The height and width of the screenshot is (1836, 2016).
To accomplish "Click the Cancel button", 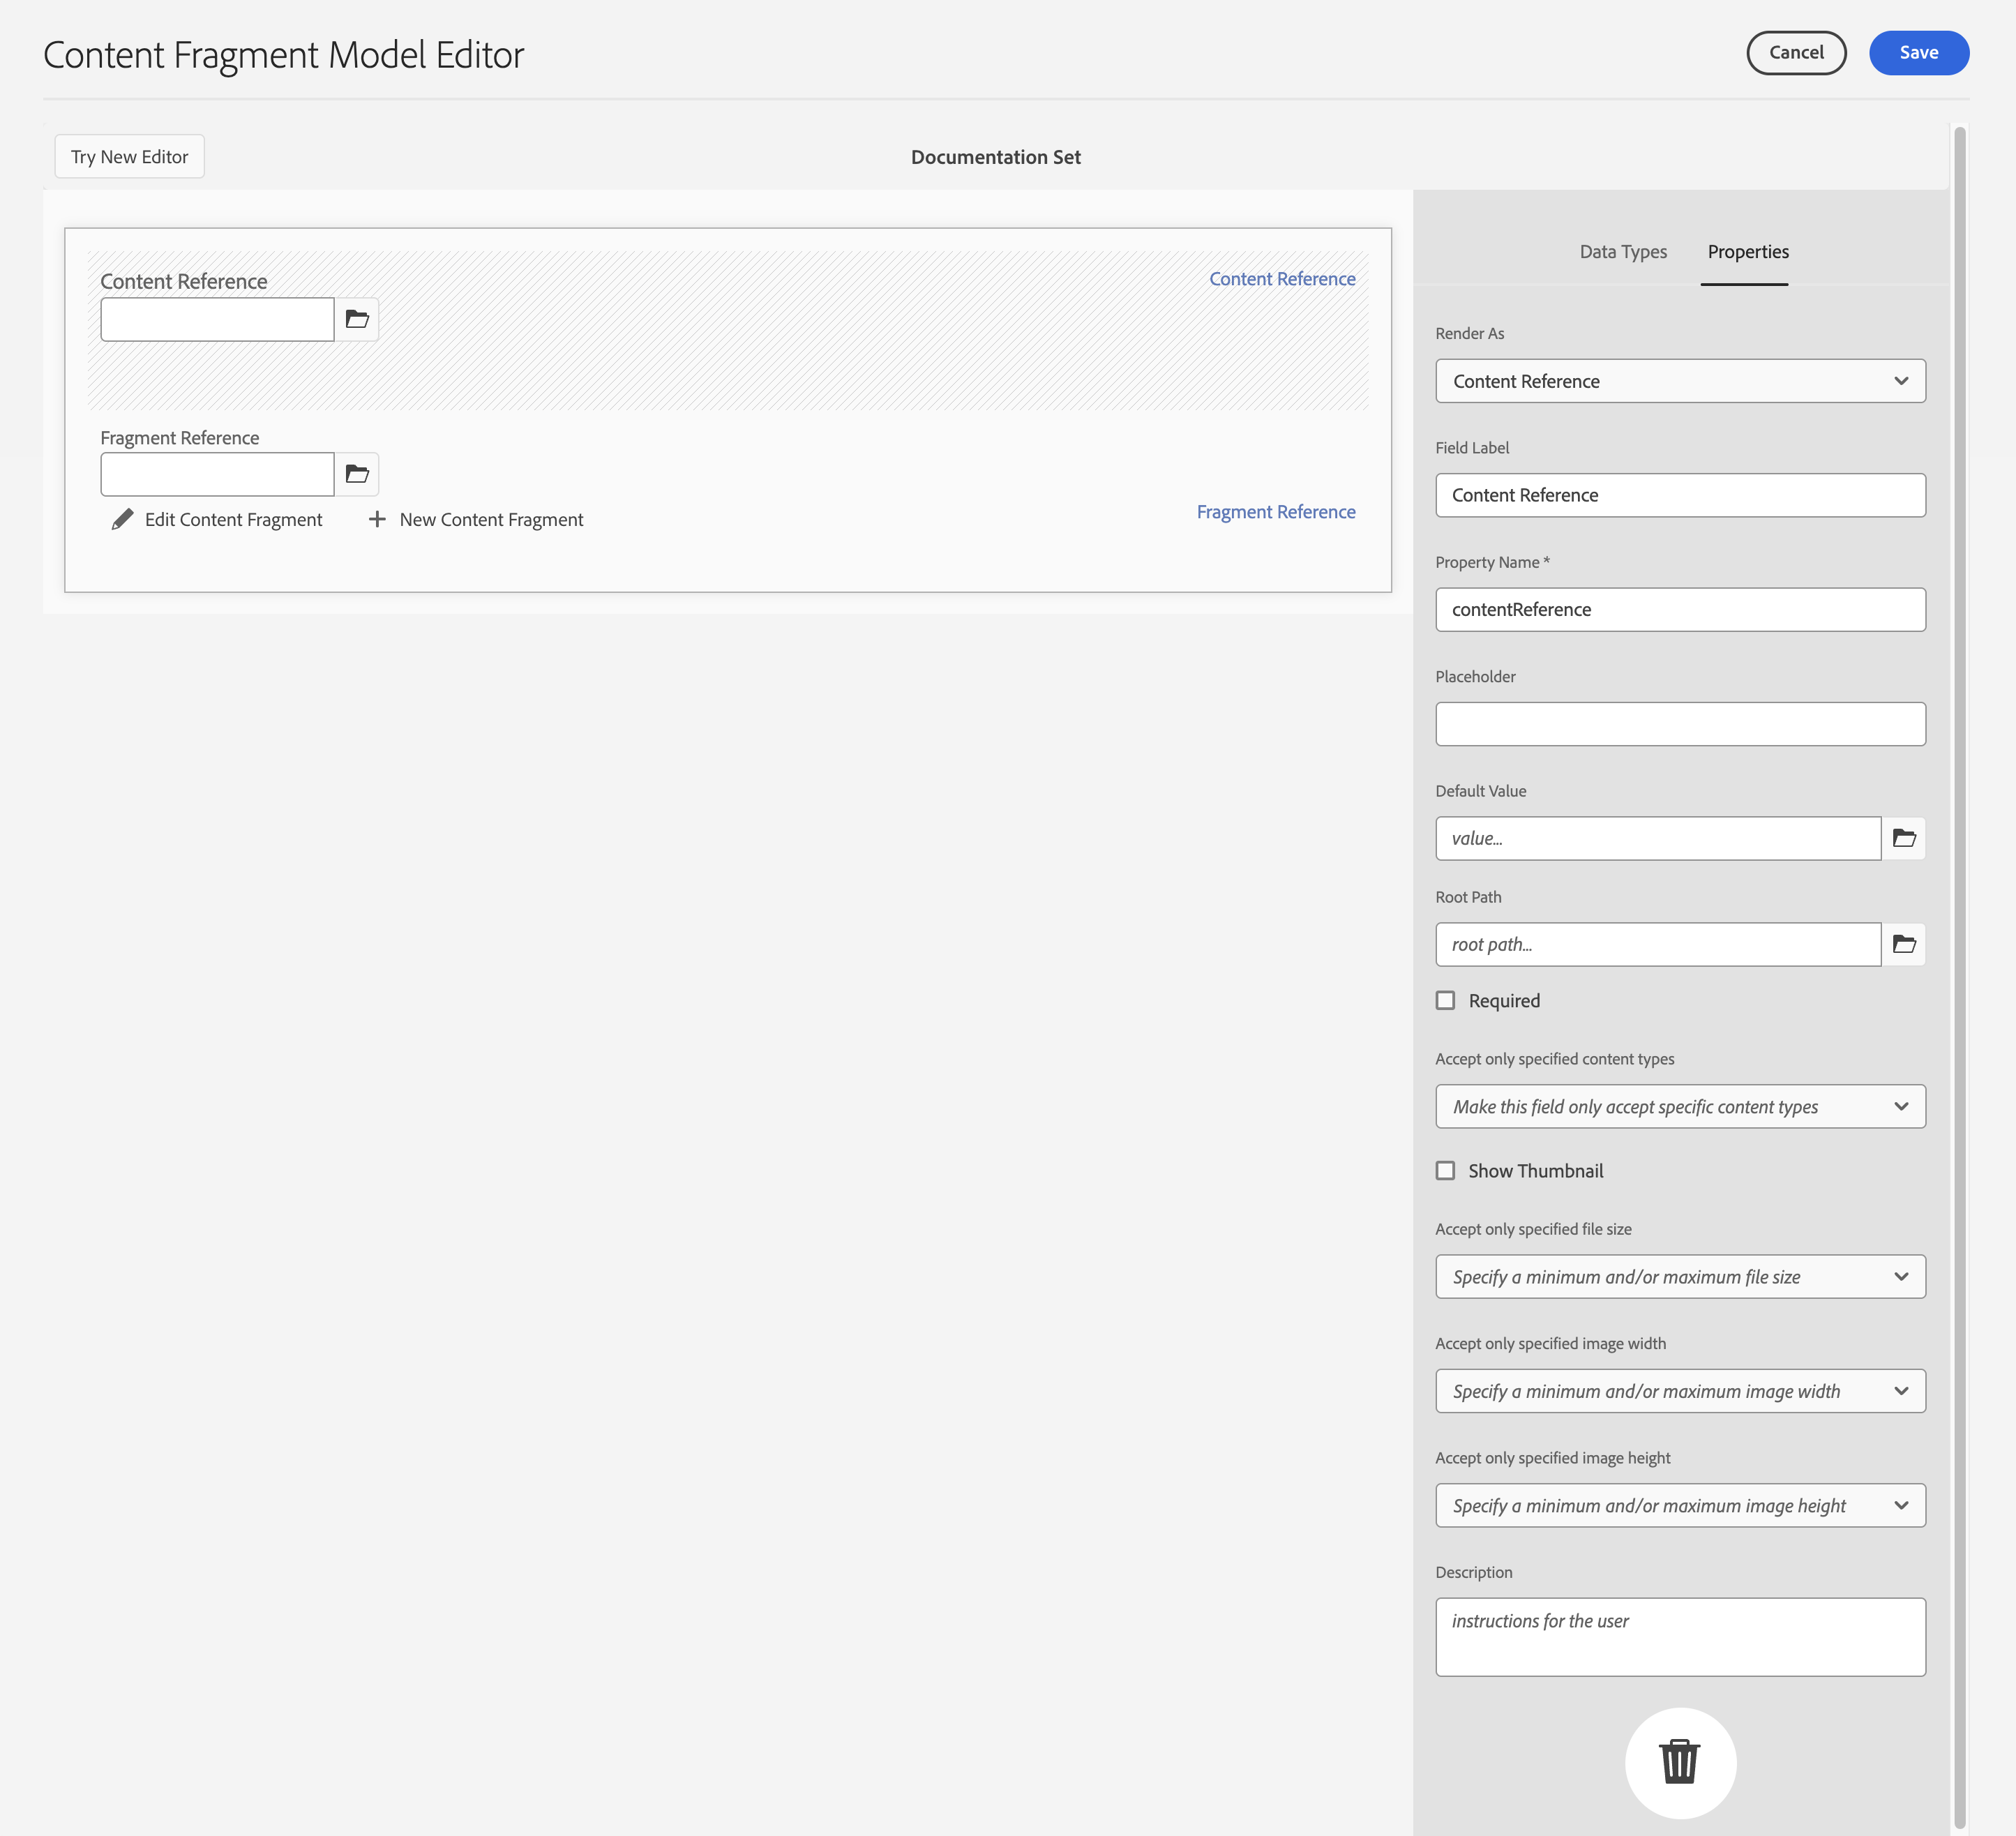I will [x=1796, y=53].
